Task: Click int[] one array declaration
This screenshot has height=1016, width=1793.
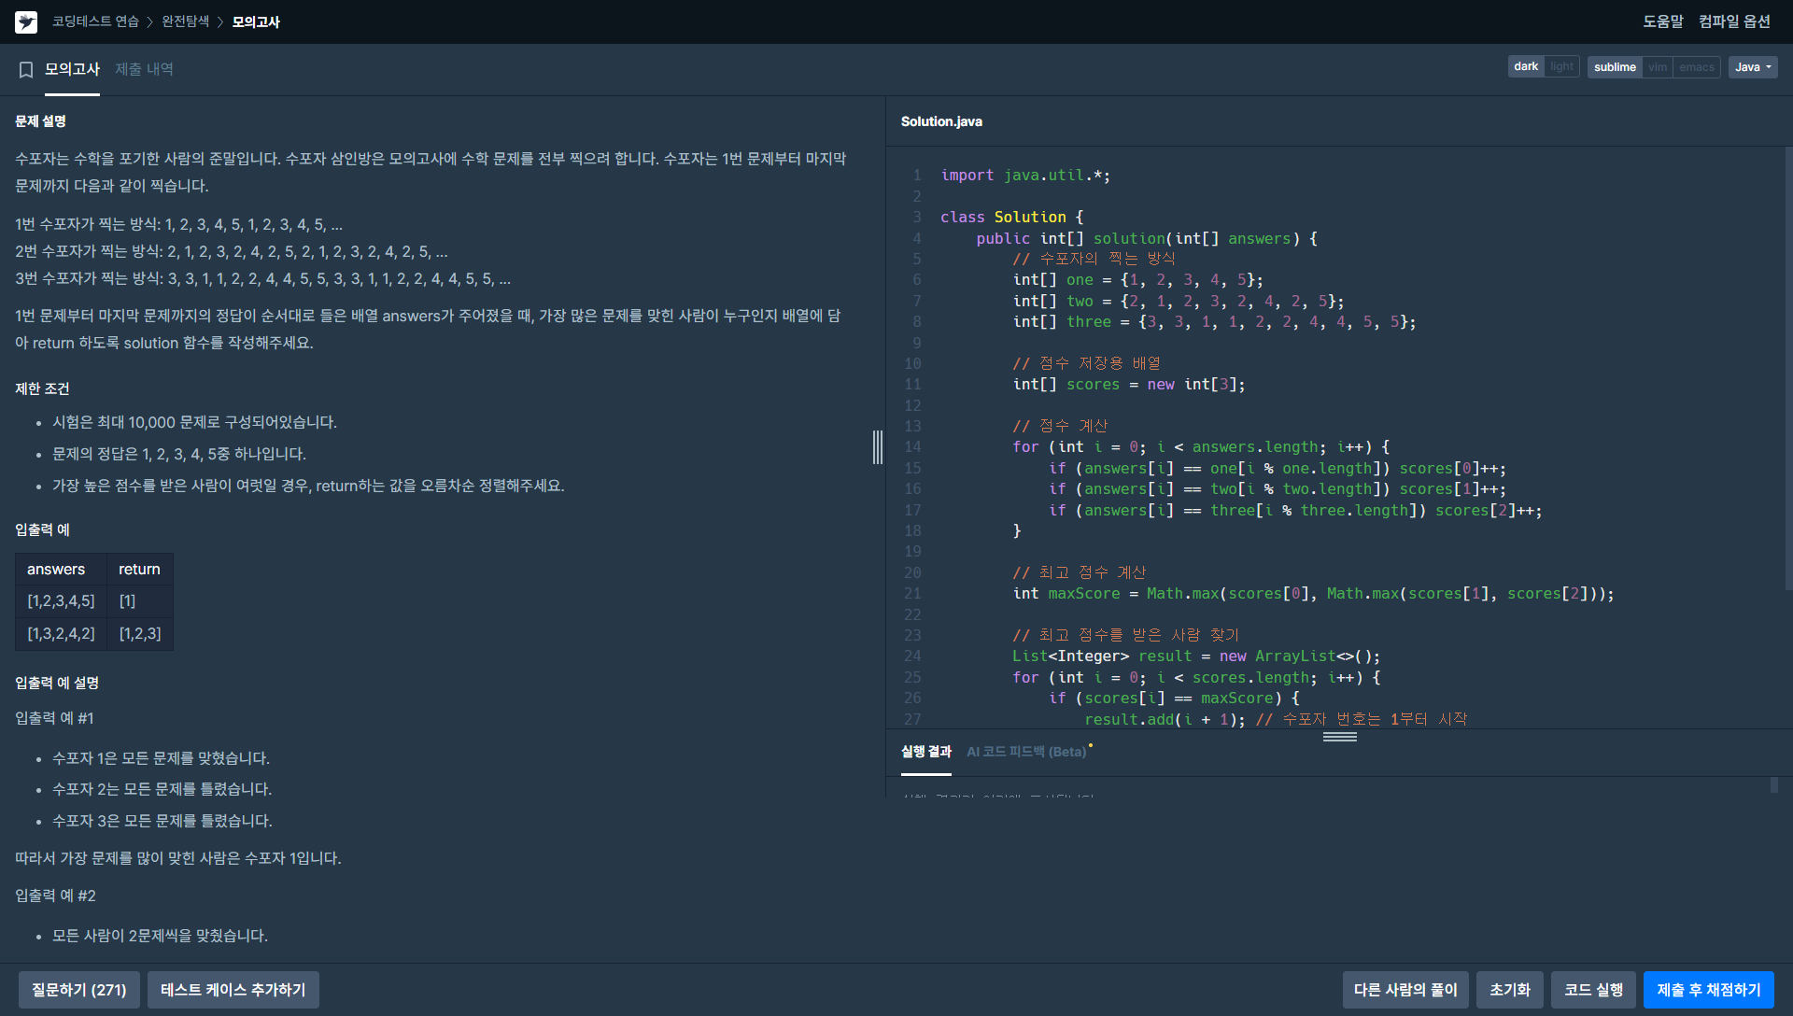Action: [1137, 280]
